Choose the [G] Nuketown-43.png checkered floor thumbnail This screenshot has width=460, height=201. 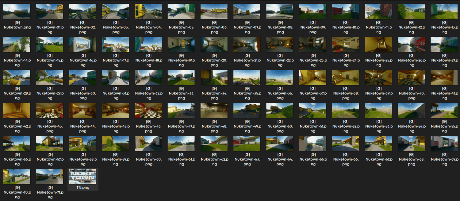(50, 111)
